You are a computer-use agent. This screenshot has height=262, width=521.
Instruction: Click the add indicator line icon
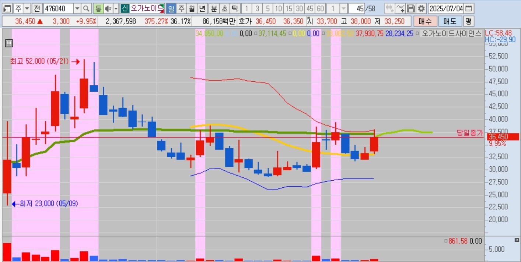point(400,8)
